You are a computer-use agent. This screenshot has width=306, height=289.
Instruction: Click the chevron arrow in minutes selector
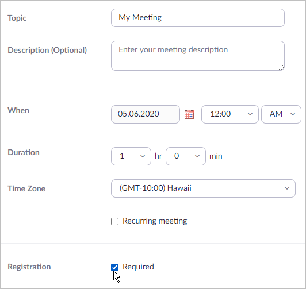[x=197, y=156]
